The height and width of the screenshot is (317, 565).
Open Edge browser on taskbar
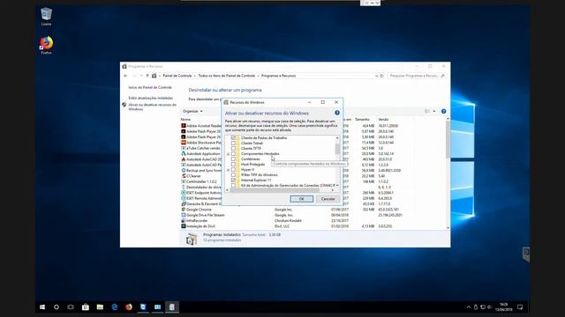pos(115,307)
